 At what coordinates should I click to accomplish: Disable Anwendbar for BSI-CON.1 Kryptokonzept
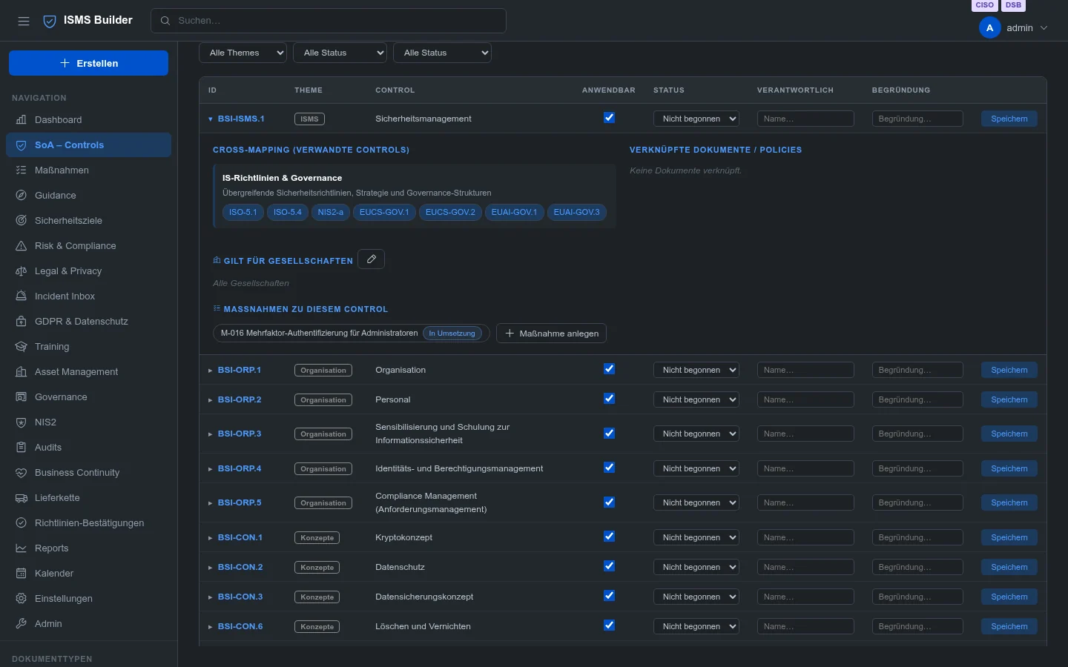[x=609, y=537]
